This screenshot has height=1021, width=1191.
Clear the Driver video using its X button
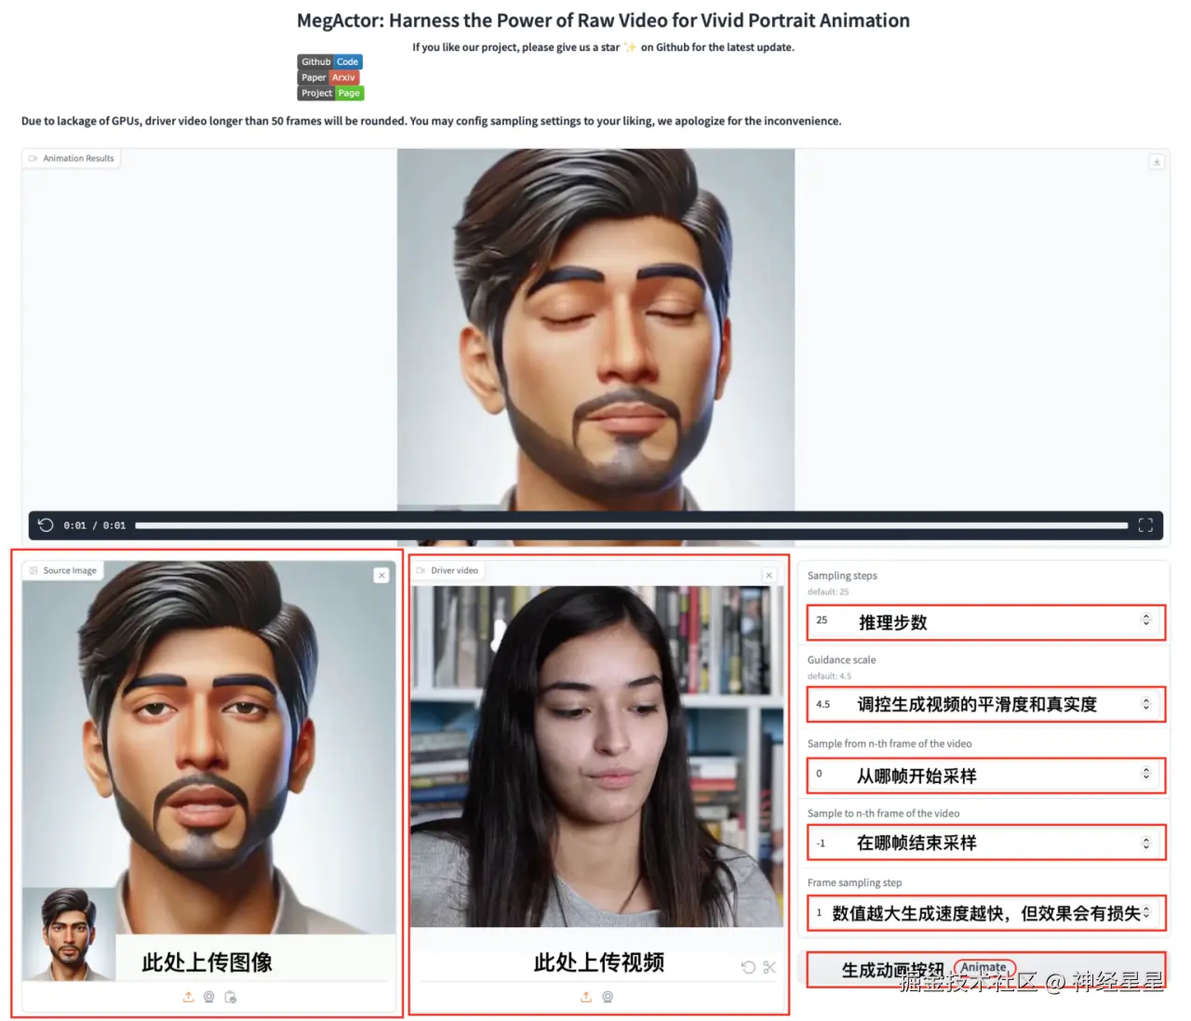pos(769,575)
